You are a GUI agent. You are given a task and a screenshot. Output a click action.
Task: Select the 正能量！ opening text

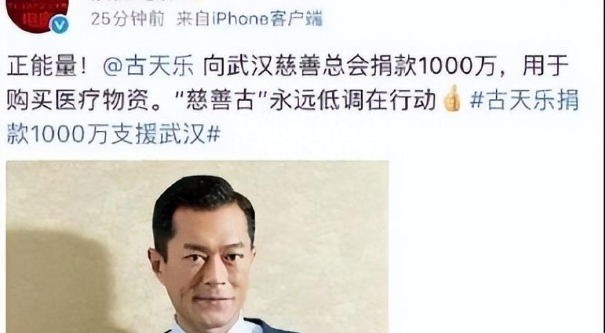[x=49, y=66]
